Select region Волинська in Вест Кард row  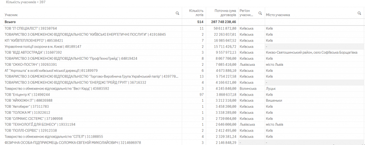coord(248,88)
